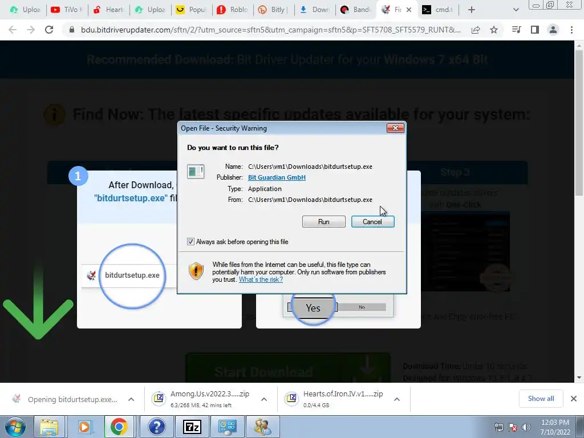Open the Bit Guardian GmbH publisher link
The width and height of the screenshot is (584, 438).
[277, 177]
